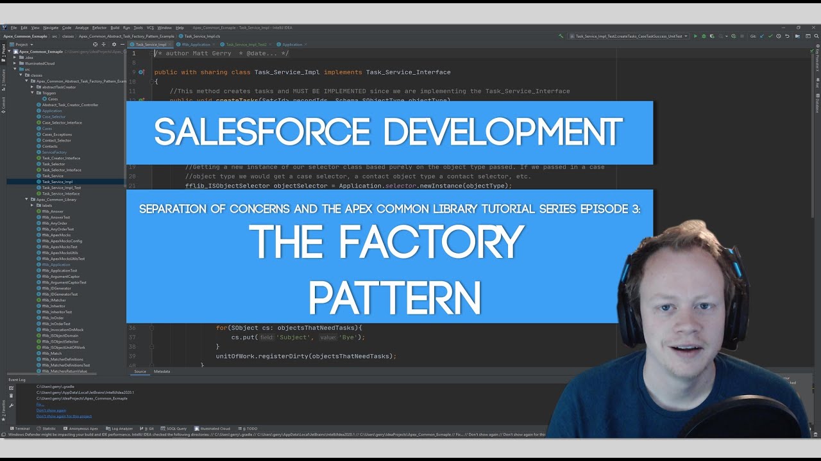This screenshot has height=461, width=821.
Task: Click the locate file target icon in Project panel
Action: coord(95,44)
